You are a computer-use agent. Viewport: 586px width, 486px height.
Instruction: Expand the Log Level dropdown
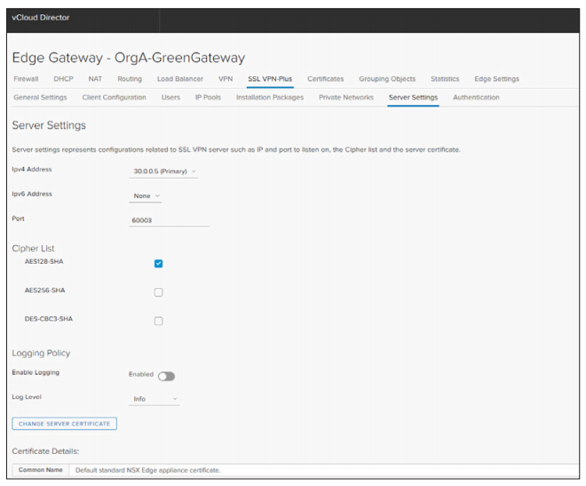pos(154,399)
